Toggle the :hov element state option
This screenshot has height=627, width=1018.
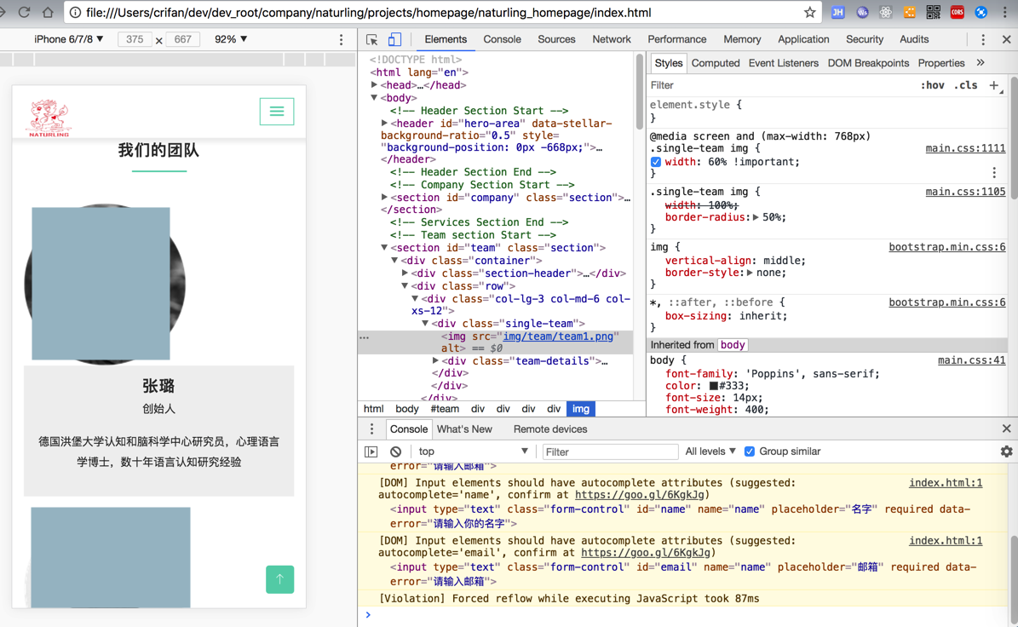[932, 85]
